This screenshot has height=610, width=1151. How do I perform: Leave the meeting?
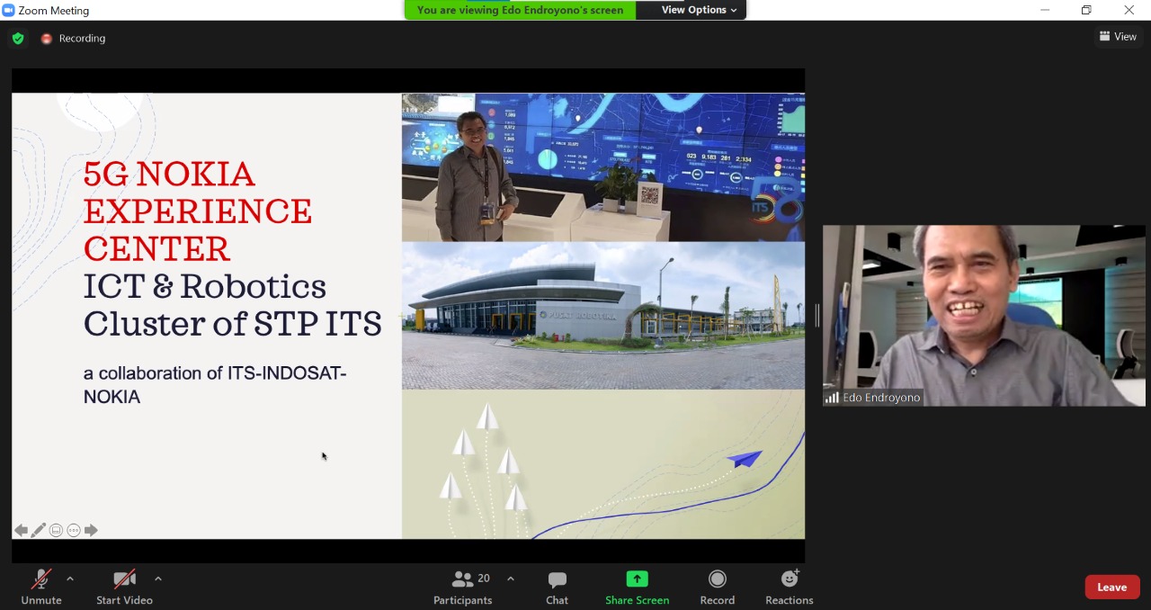point(1111,587)
